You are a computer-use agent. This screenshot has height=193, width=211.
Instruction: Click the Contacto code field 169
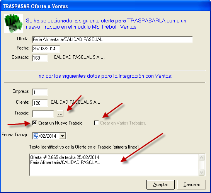point(40,58)
